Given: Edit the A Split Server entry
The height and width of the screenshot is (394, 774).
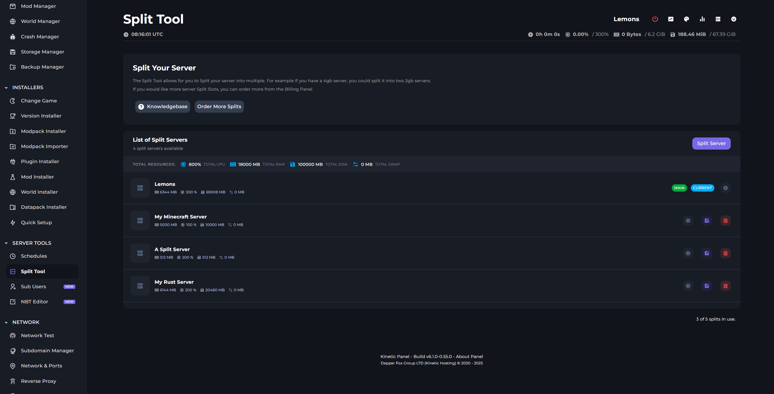Looking at the screenshot, I should pyautogui.click(x=707, y=253).
